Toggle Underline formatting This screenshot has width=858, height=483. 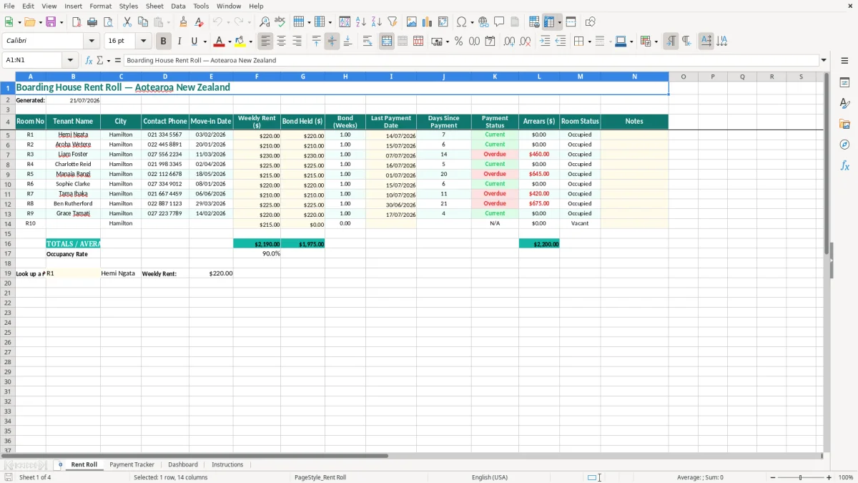(x=194, y=42)
